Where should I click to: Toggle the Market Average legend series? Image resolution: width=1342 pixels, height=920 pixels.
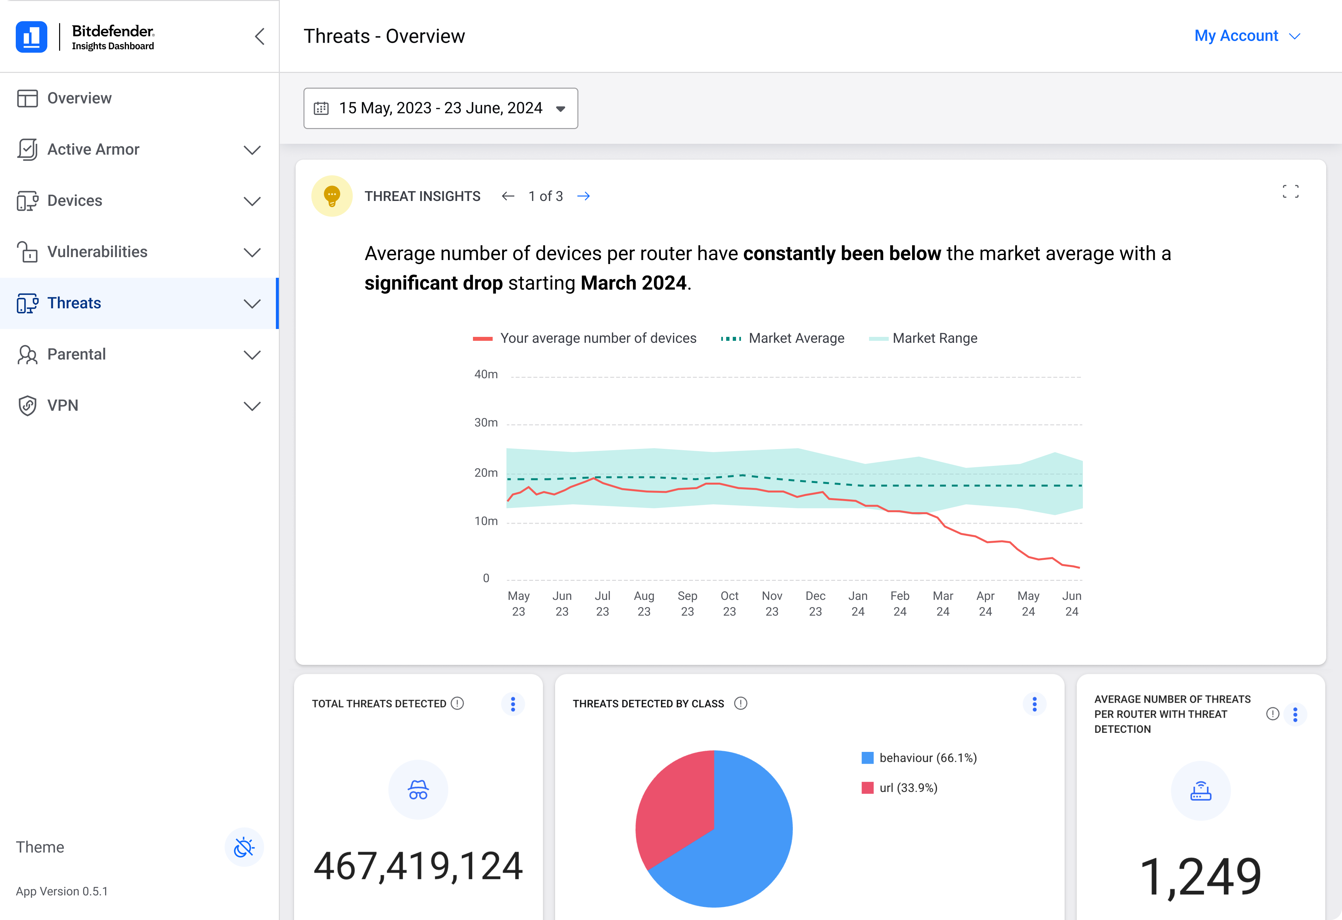click(782, 338)
